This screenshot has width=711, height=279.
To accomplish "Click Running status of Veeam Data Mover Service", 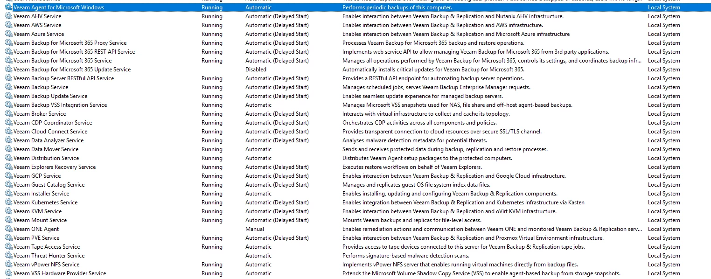I will [212, 149].
